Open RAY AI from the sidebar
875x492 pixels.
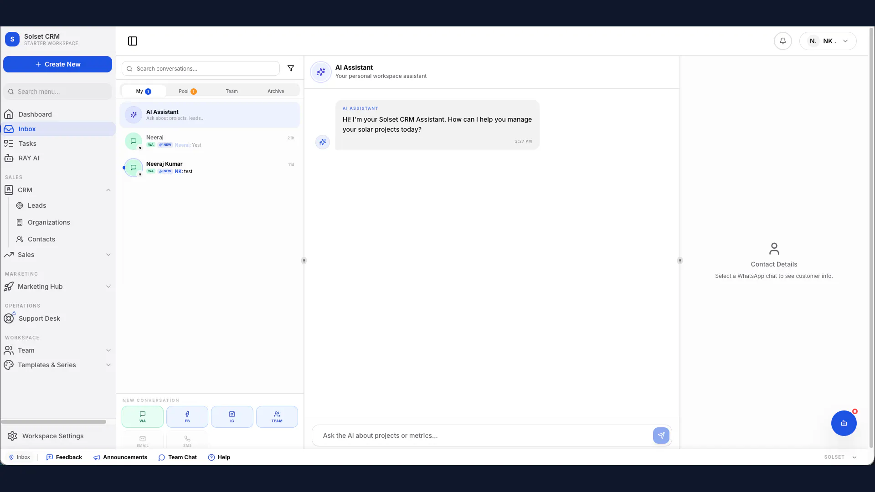click(x=58, y=158)
